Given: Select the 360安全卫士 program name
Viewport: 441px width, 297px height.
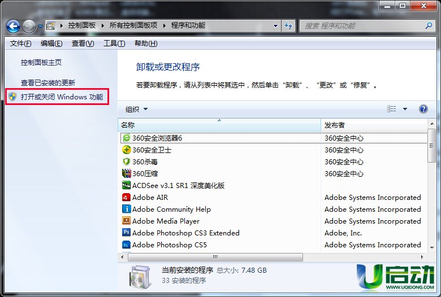Looking at the screenshot, I should (x=152, y=150).
